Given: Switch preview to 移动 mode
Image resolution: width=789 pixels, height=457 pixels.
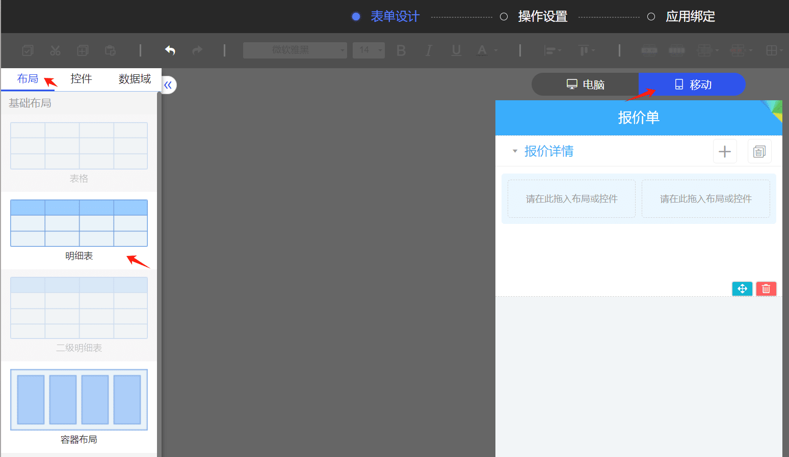Looking at the screenshot, I should tap(692, 84).
